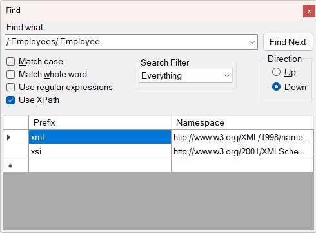Click the Find Next button
Image resolution: width=316 pixels, height=233 pixels.
pos(288,42)
